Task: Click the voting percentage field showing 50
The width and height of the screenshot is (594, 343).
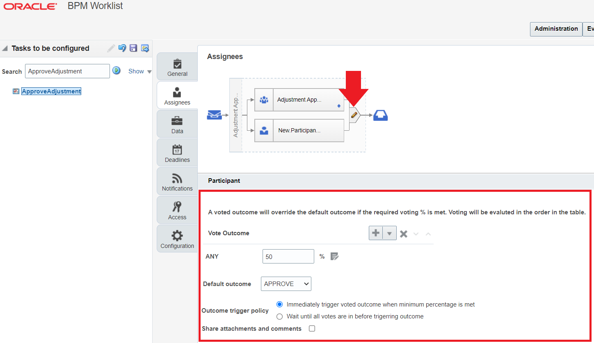Action: pos(288,257)
